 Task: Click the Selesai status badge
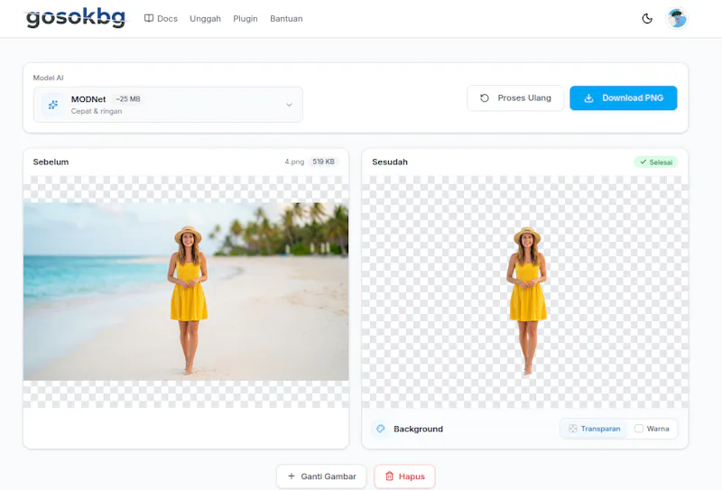tap(656, 162)
